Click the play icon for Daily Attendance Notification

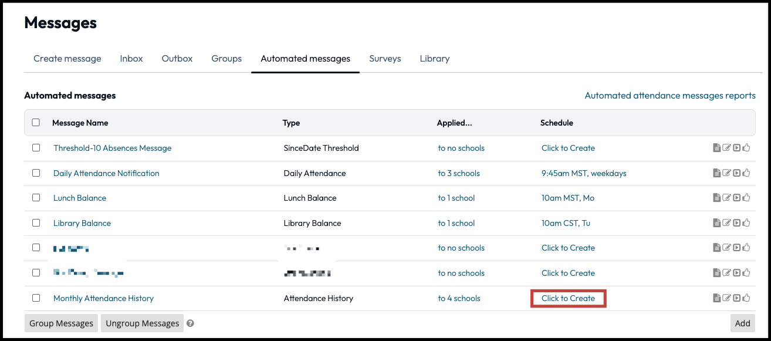[x=736, y=173]
